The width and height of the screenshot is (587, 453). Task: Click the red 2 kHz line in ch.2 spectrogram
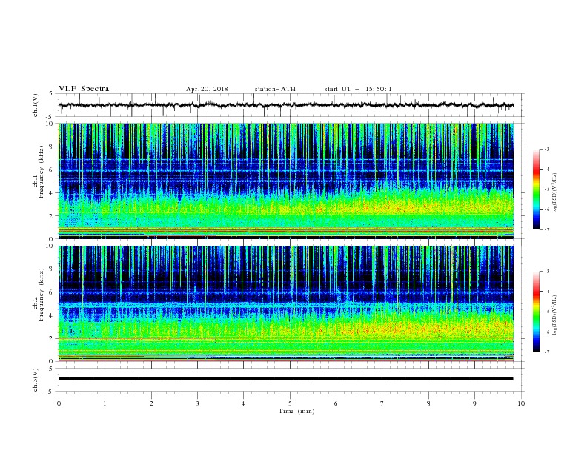[137, 338]
